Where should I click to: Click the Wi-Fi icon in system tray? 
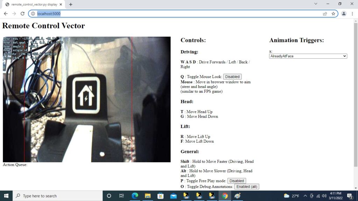(318, 196)
